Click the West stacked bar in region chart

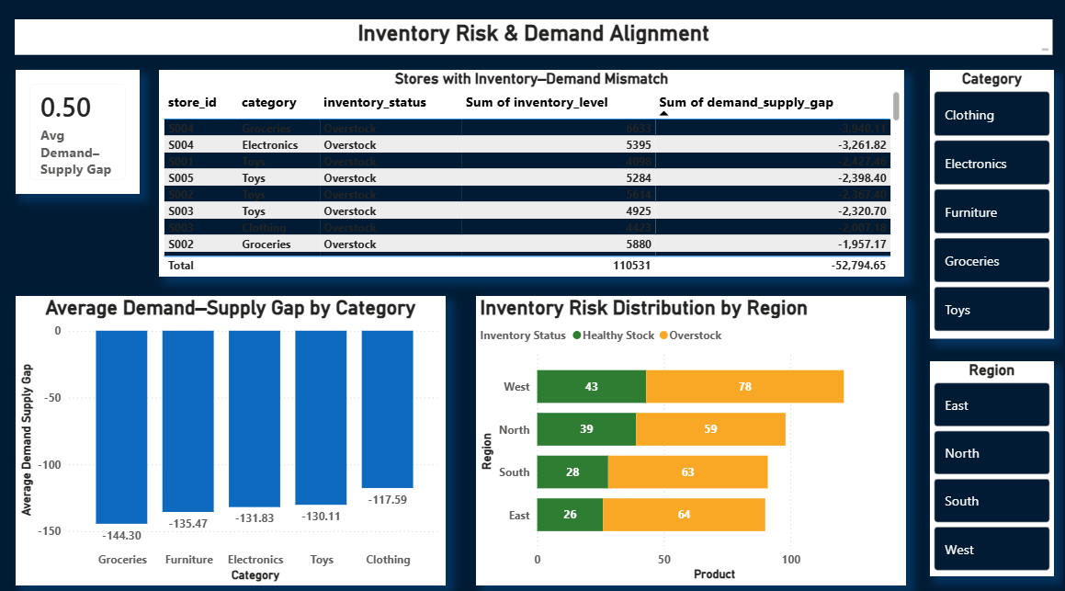tap(689, 386)
